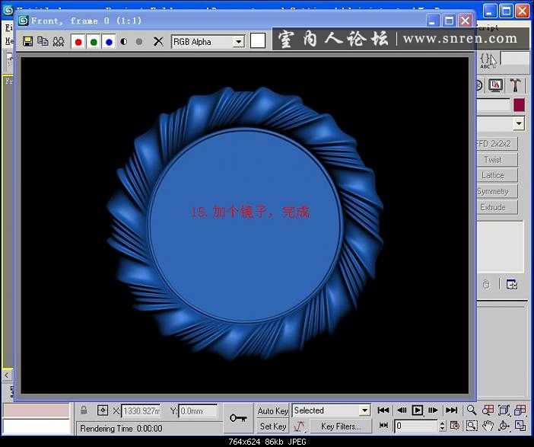The width and height of the screenshot is (534, 447).
Task: Select the Zoom All viewport tool
Action: [488, 410]
